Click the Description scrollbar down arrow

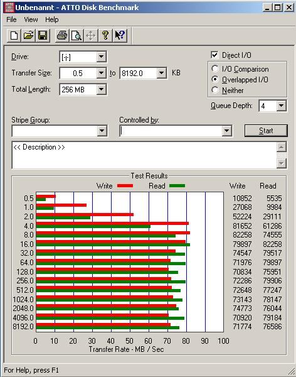[282, 163]
